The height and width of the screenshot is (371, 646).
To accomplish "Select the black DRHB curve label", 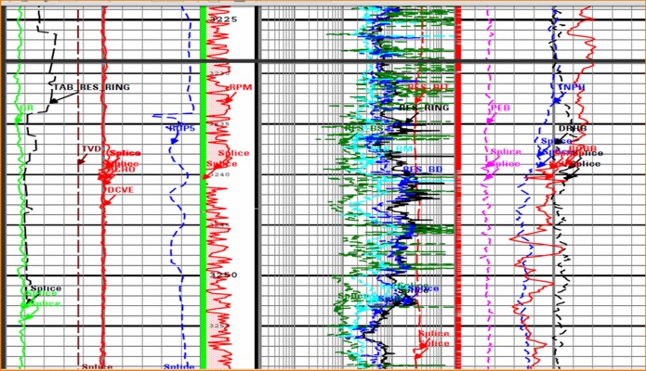I will [x=572, y=128].
